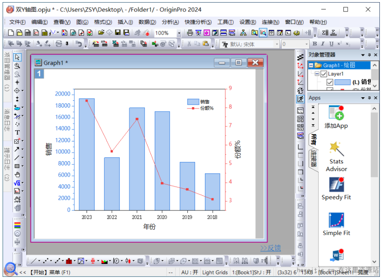Select the Rectangle drawing tool
Image resolution: width=382 pixels, height=279 pixels.
[x=17, y=166]
